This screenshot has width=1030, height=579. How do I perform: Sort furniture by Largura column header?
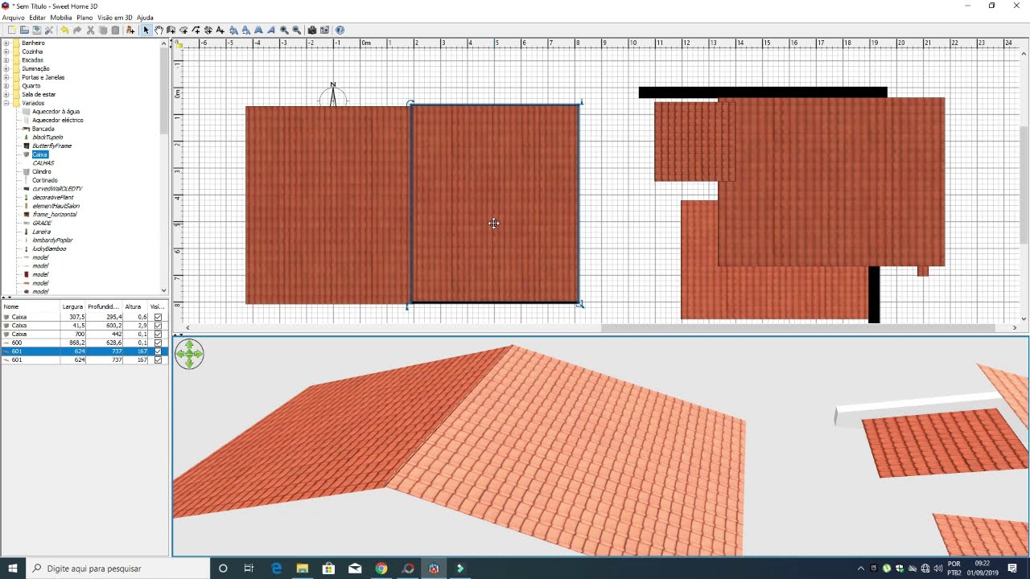point(73,306)
